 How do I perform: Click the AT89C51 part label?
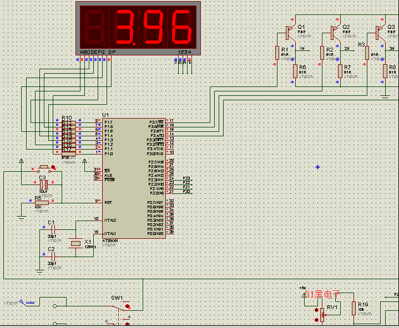pyautogui.click(x=110, y=241)
